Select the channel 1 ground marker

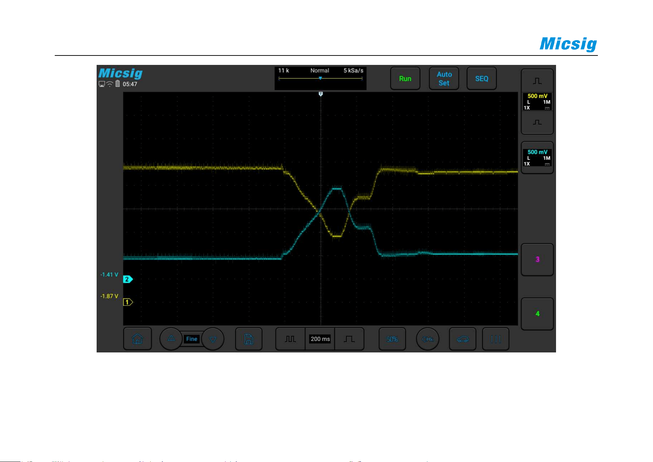[128, 302]
